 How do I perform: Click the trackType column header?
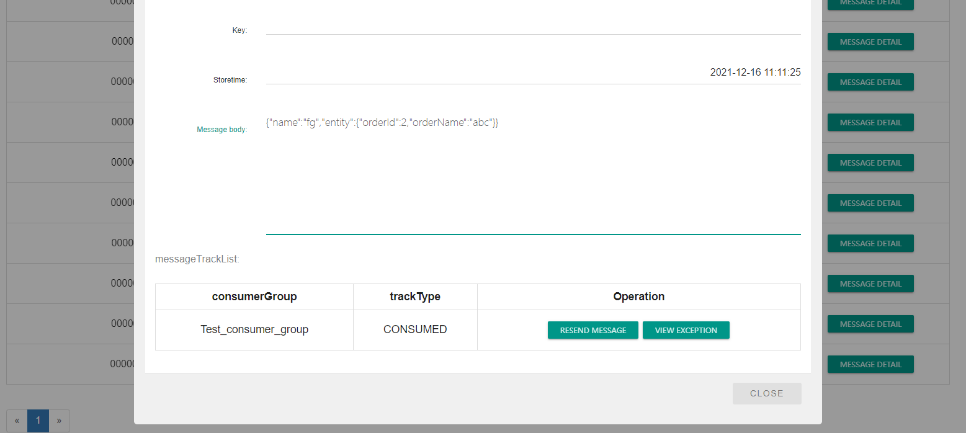click(415, 297)
